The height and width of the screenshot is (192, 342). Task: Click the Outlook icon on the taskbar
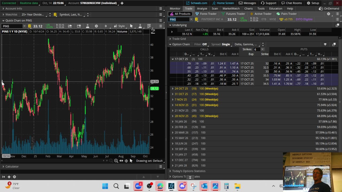point(204,186)
